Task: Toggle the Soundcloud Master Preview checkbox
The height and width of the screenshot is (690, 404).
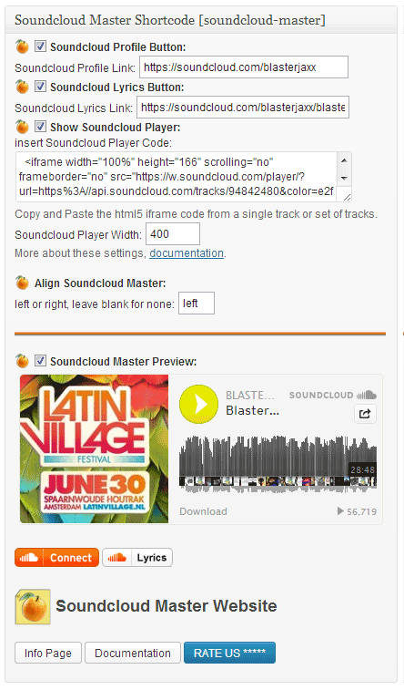Action: click(x=40, y=361)
